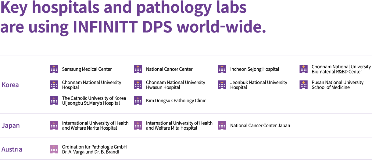Click the Austria country label
The width and height of the screenshot is (372, 160).
[x=12, y=149]
